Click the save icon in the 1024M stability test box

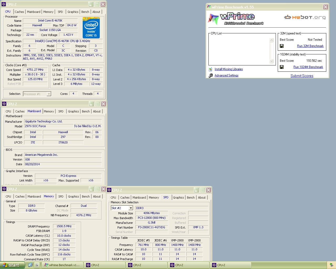[282, 67]
